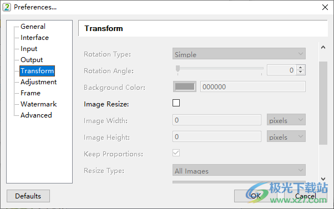Open the Output preferences page
The width and height of the screenshot is (334, 209).
[x=32, y=59]
